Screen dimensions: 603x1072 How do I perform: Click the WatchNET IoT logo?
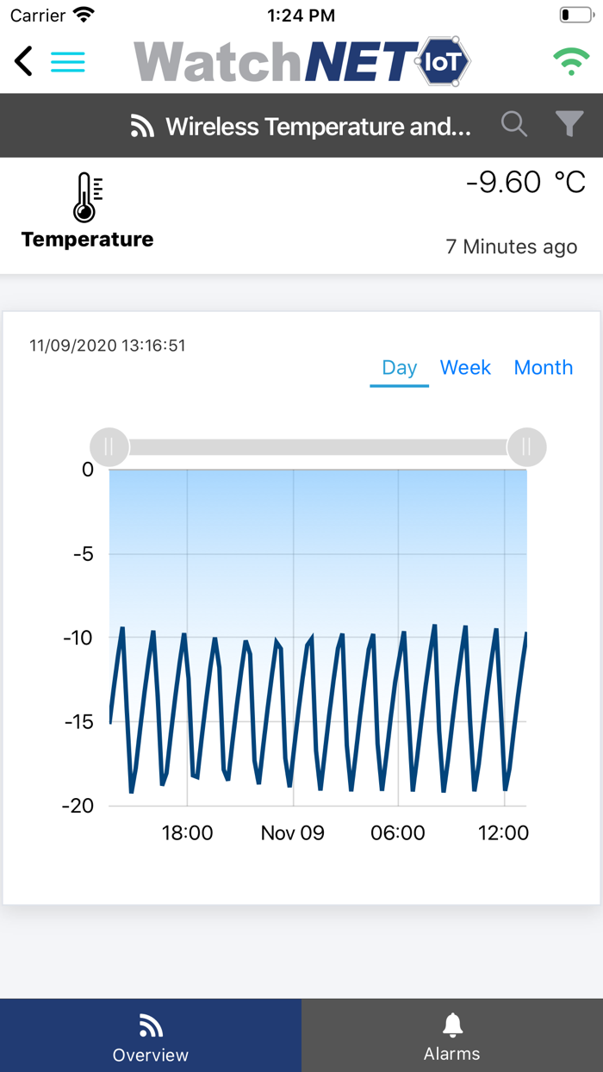tap(301, 61)
